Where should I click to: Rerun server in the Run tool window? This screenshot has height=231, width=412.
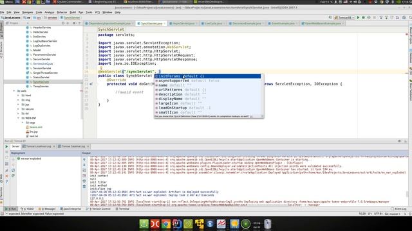coord(7,147)
